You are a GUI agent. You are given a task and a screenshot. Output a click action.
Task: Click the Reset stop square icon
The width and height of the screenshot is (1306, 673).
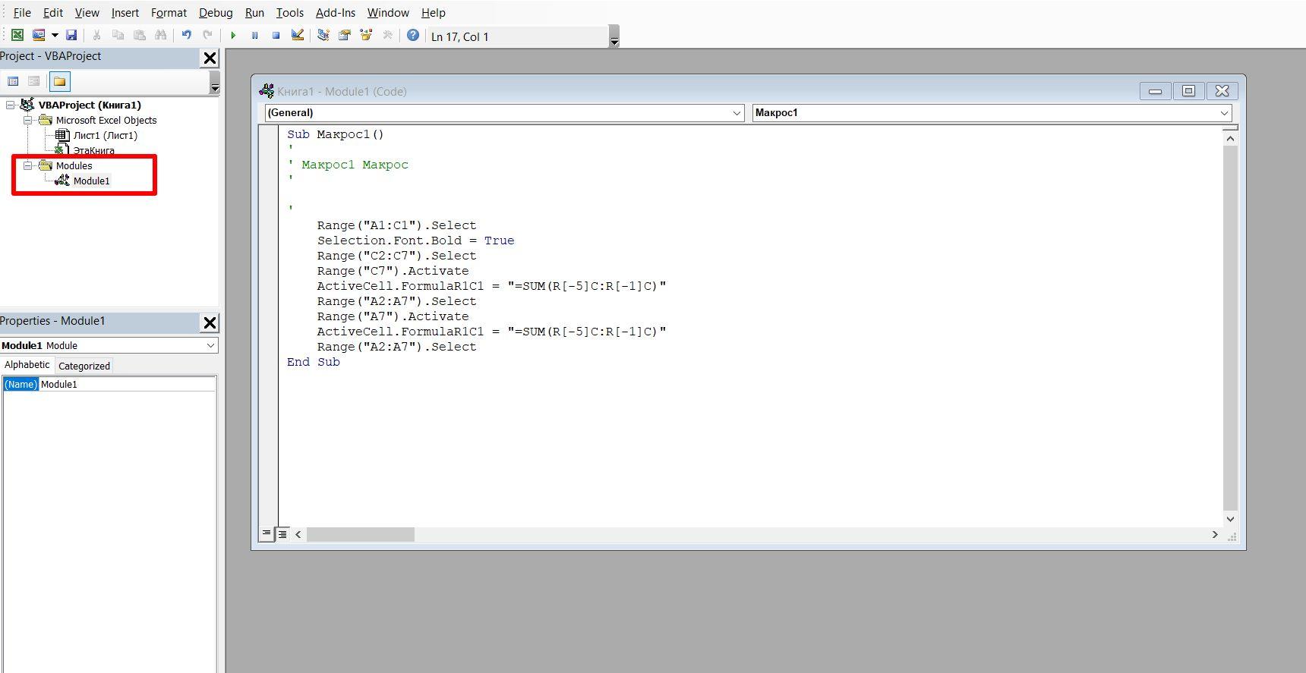(x=276, y=35)
